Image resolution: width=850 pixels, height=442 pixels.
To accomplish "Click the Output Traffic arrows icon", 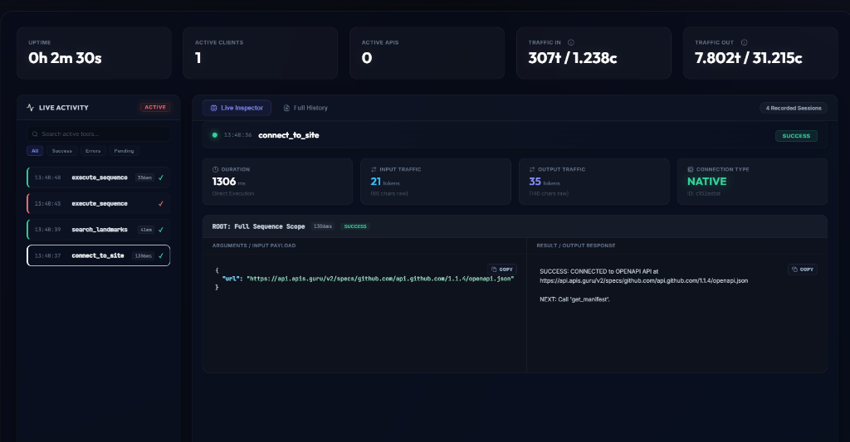I will point(532,169).
